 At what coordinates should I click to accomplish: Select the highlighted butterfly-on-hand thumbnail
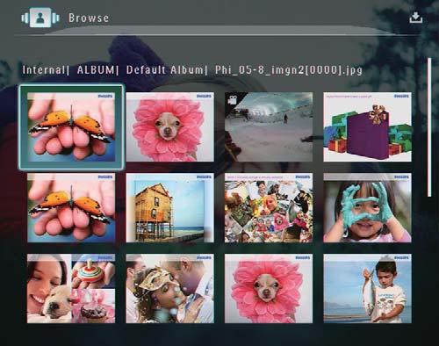point(71,127)
